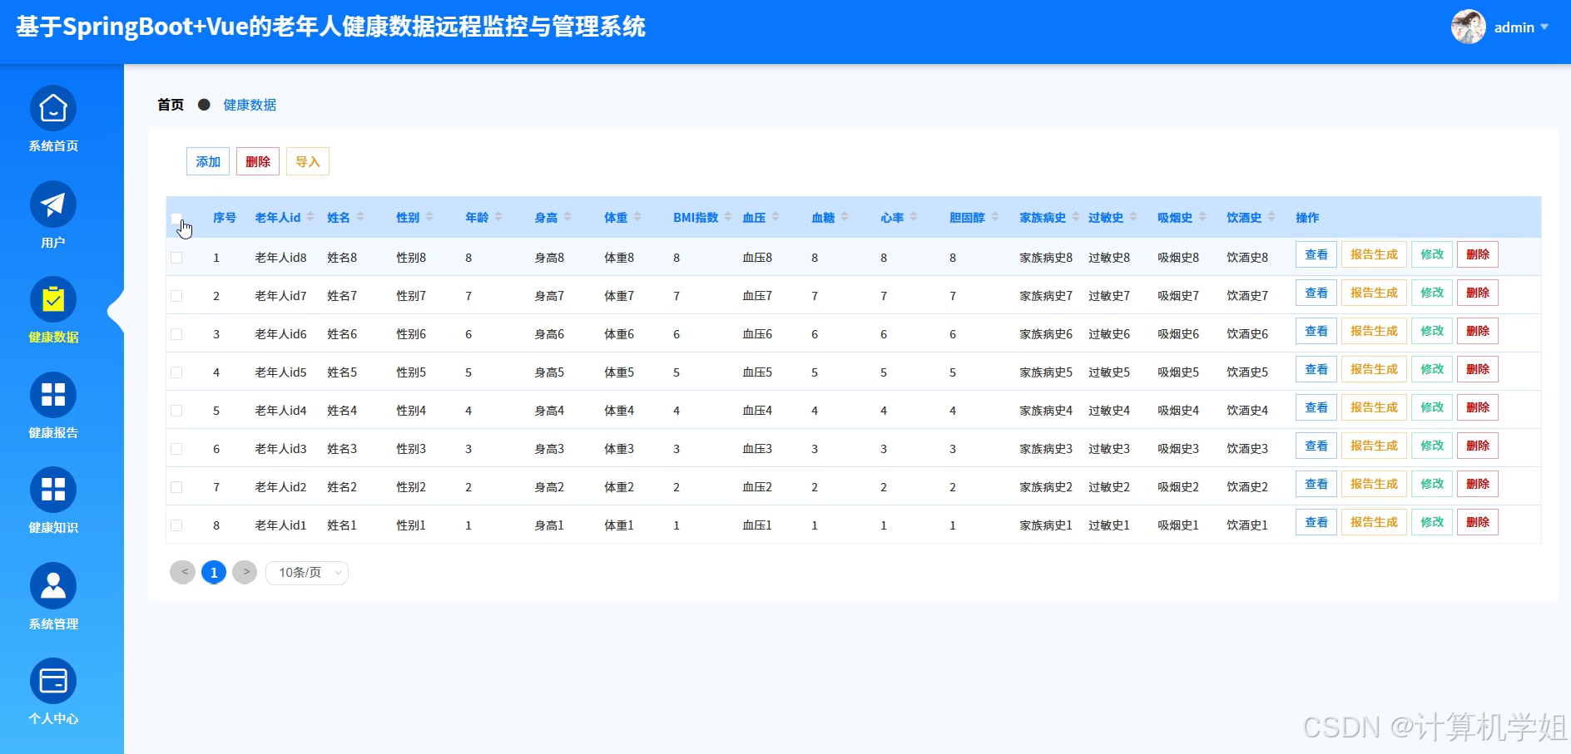1571x754 pixels.
Task: Open the 系统首页 home icon
Action: click(x=53, y=108)
